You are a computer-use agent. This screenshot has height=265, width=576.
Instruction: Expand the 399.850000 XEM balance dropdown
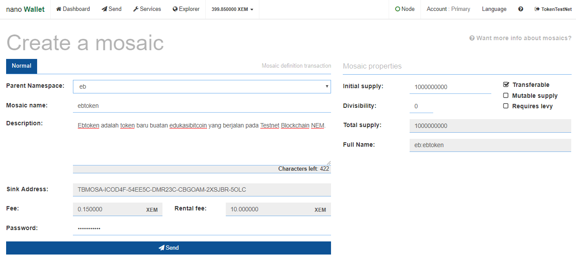pyautogui.click(x=232, y=9)
